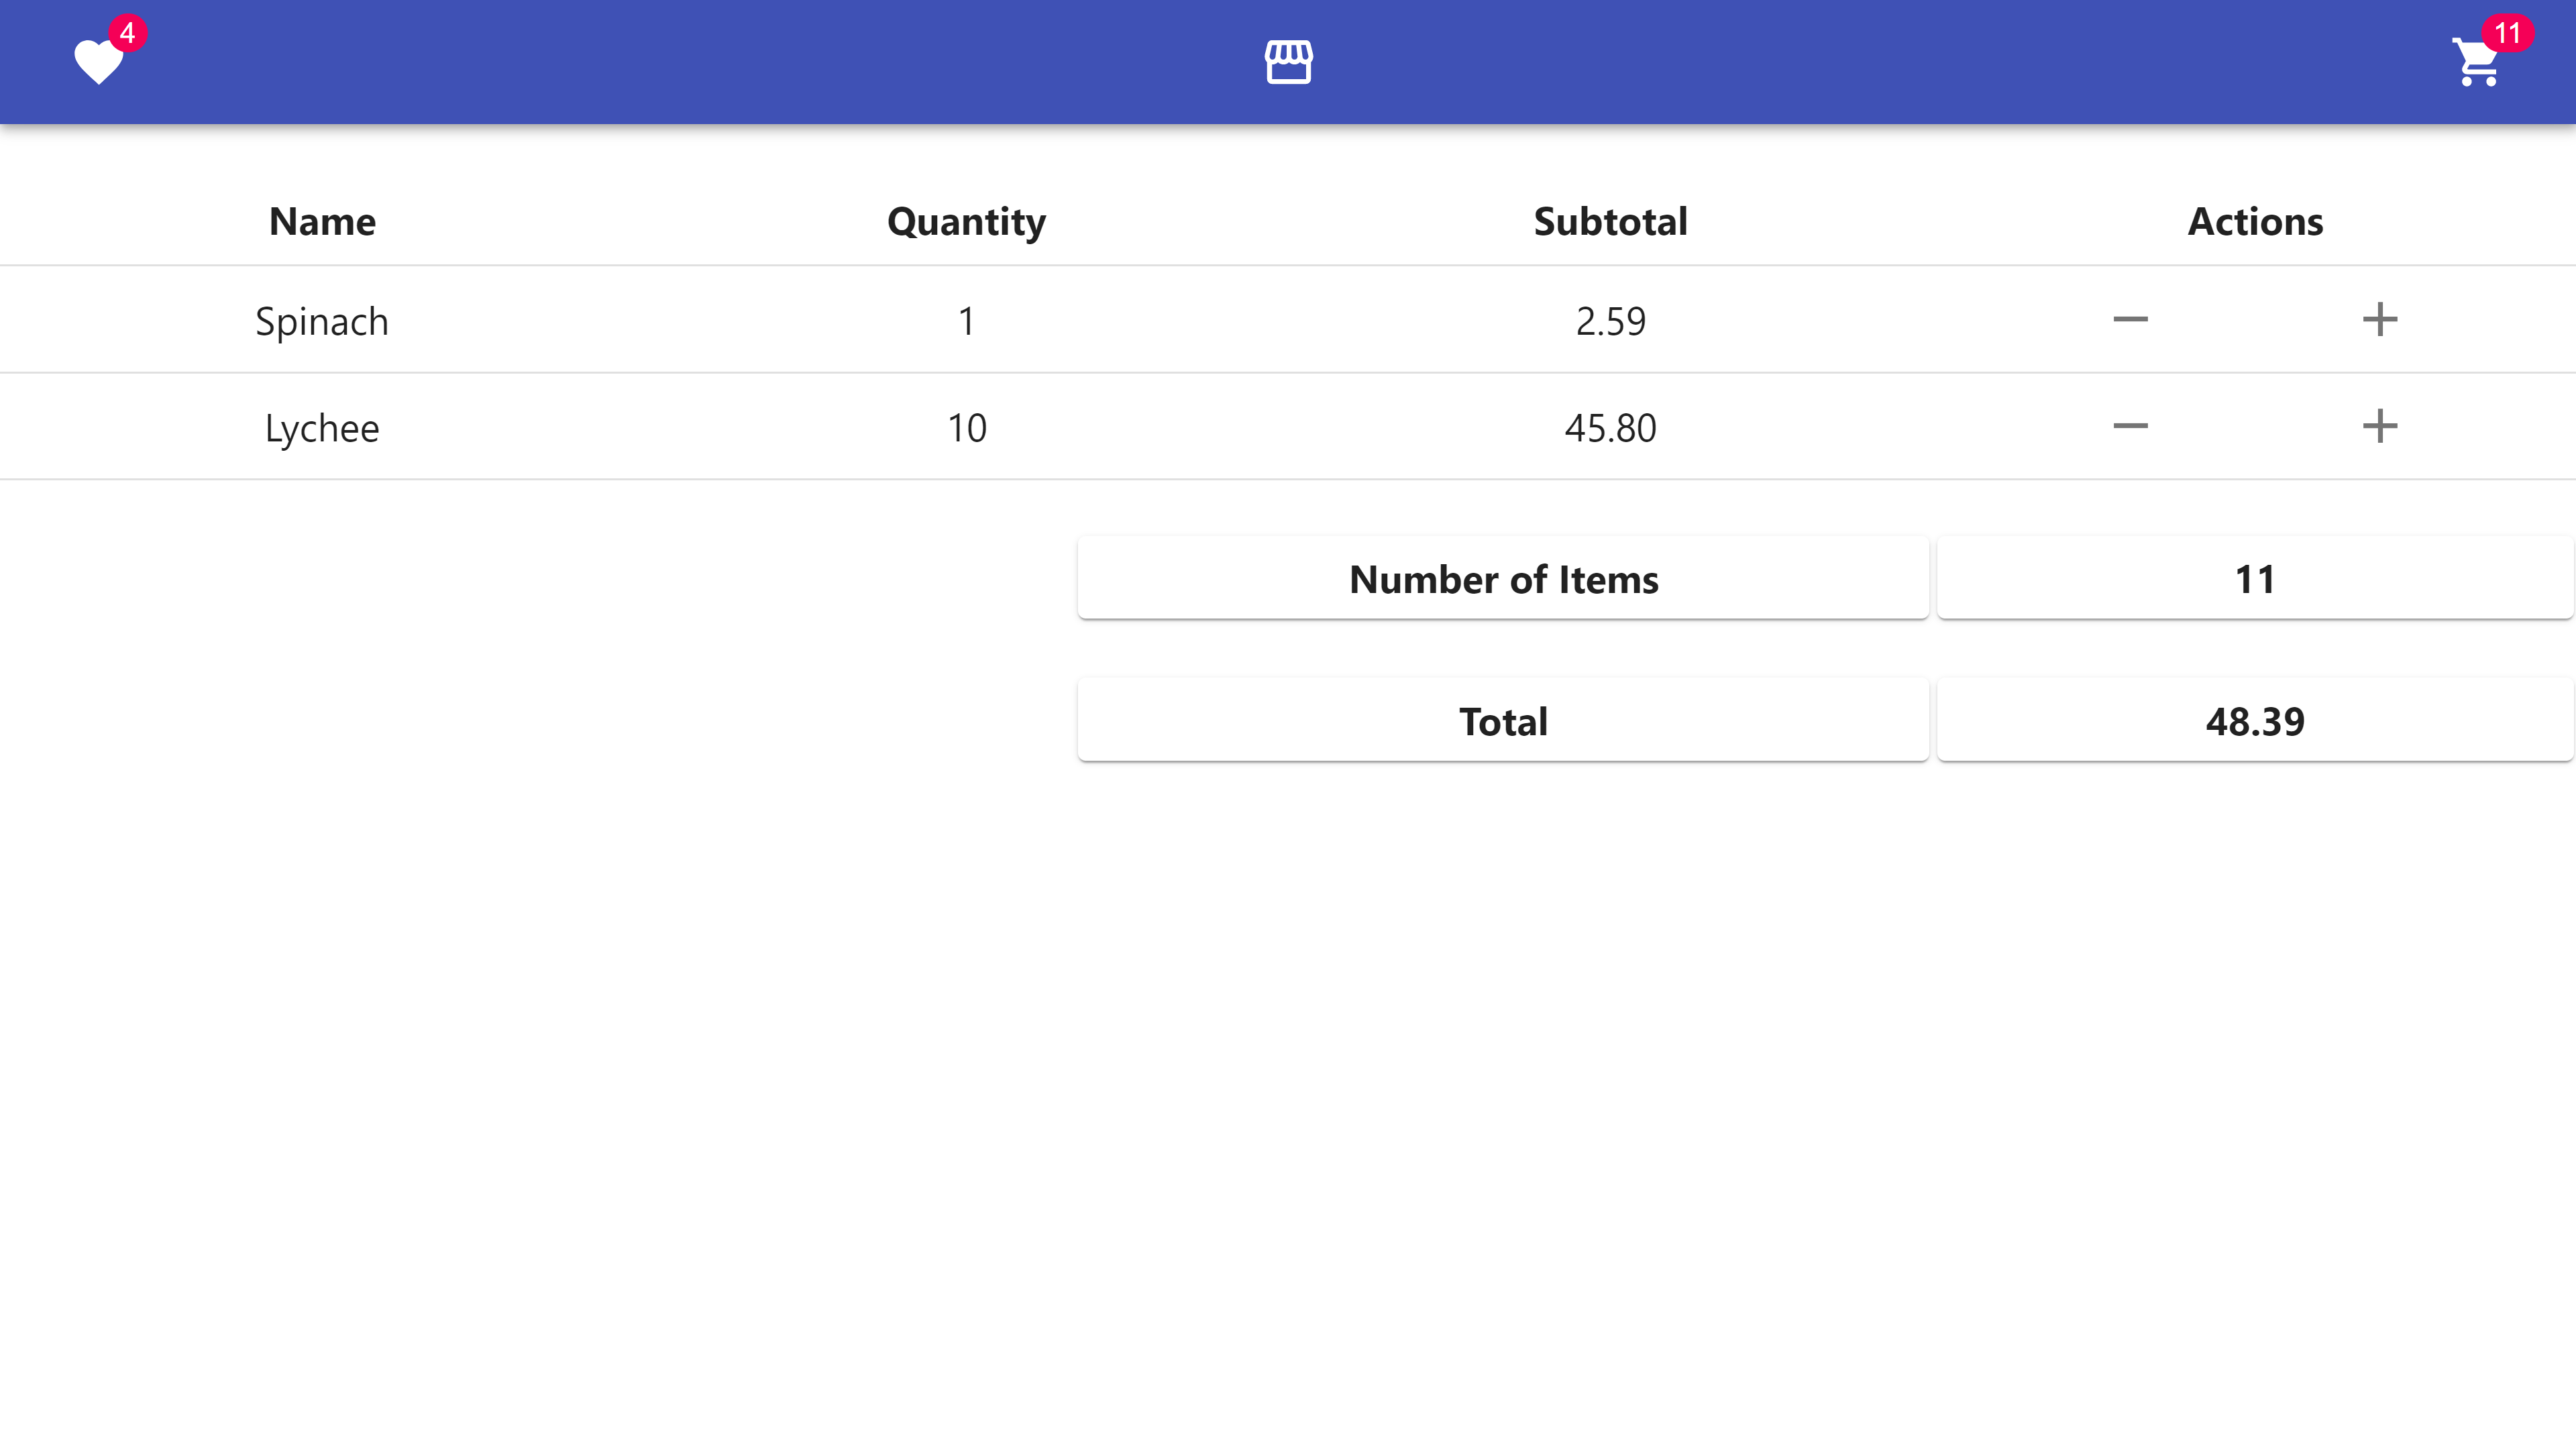Open the shopping cart icon
The height and width of the screenshot is (1449, 2576).
(2476, 62)
